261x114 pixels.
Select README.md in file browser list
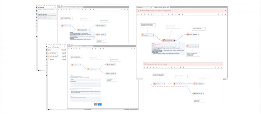pyautogui.click(x=57, y=59)
